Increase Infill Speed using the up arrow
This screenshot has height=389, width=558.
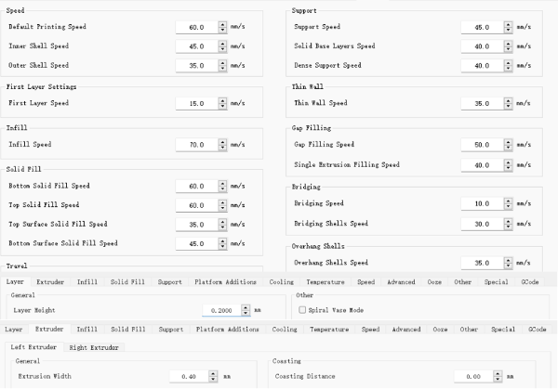(x=222, y=142)
